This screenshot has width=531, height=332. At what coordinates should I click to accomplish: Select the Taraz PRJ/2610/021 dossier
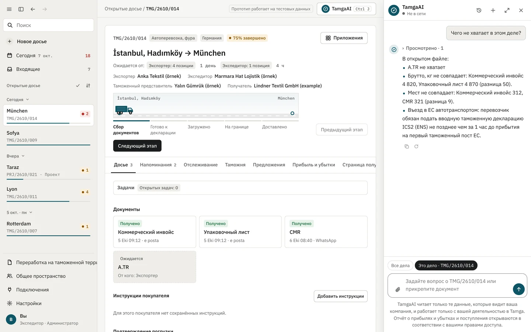(48, 171)
